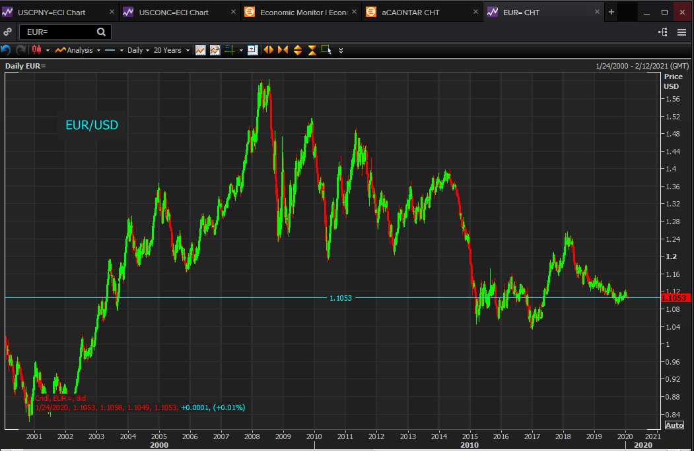Click the compress vertically arrows icon

[312, 50]
